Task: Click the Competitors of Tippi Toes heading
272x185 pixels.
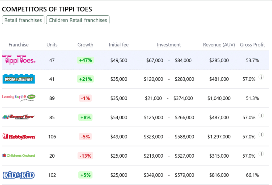Action: tap(47, 9)
